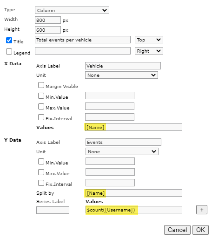Expand the Y Data Unit dropdown

(122, 151)
